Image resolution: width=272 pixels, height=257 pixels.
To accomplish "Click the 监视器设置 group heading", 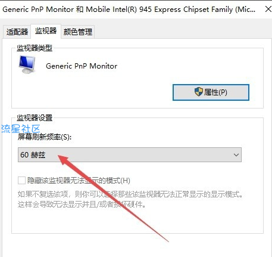I will coord(35,118).
